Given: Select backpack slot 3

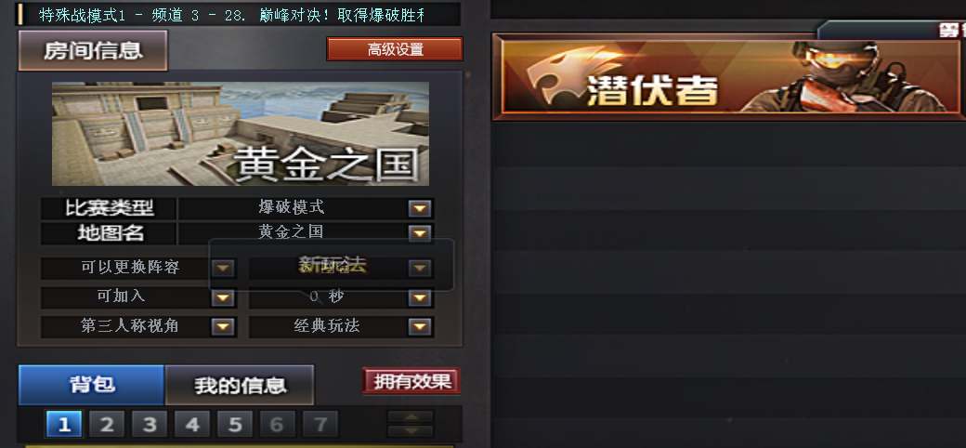Looking at the screenshot, I should click(x=150, y=424).
